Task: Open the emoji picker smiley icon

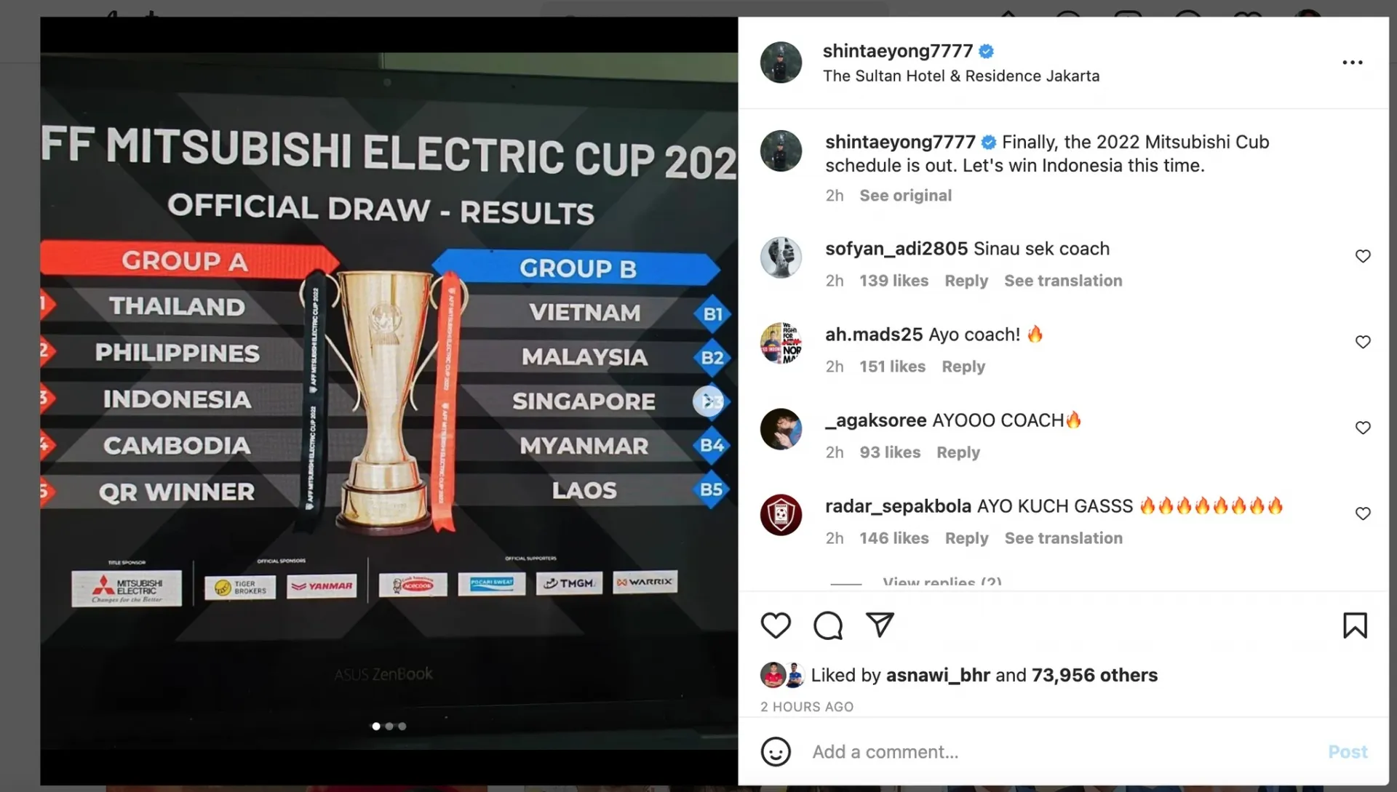Action: click(776, 751)
